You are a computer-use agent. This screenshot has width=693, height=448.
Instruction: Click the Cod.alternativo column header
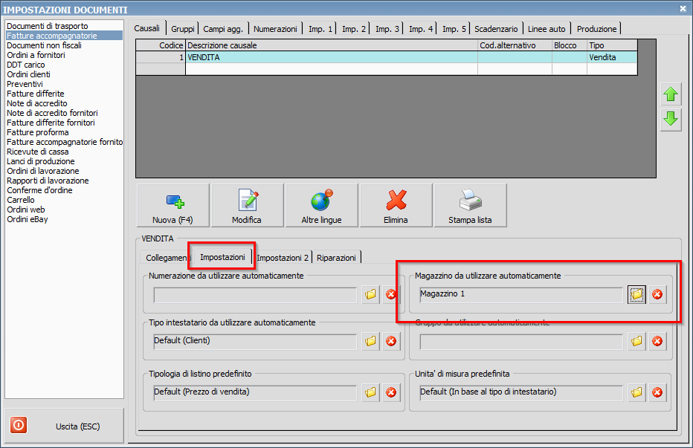515,45
